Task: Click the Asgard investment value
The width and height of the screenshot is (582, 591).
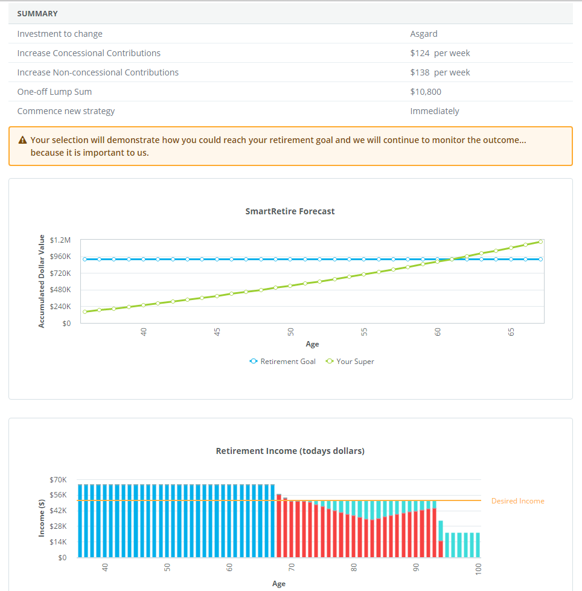Action: tap(423, 34)
